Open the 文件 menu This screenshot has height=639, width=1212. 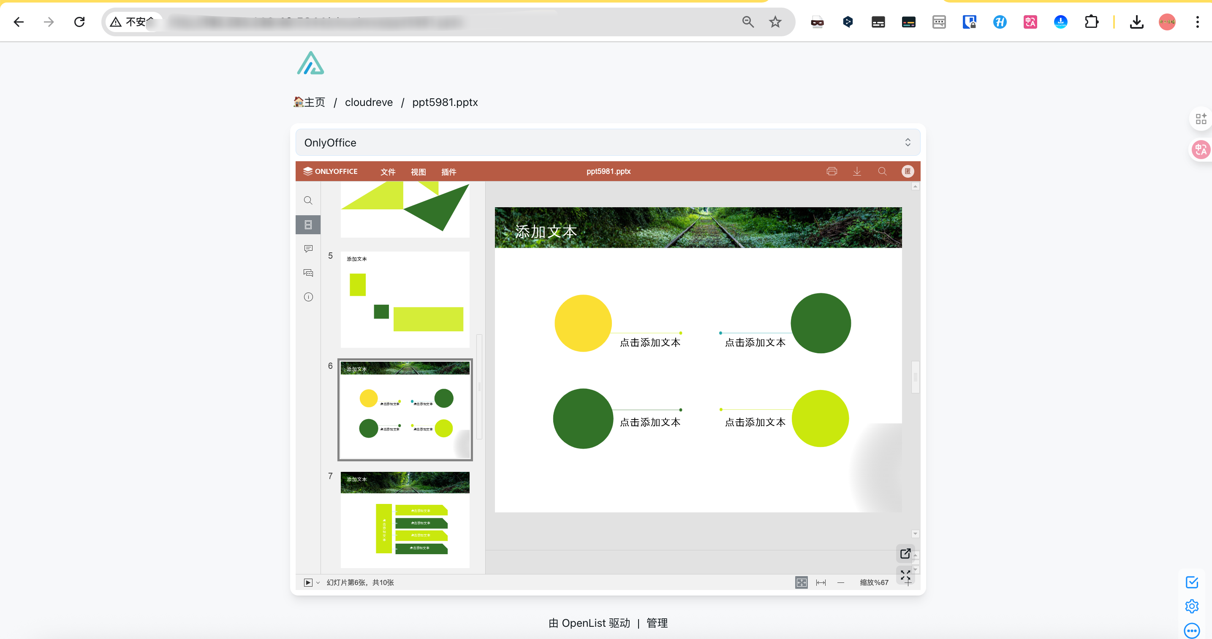pyautogui.click(x=388, y=172)
